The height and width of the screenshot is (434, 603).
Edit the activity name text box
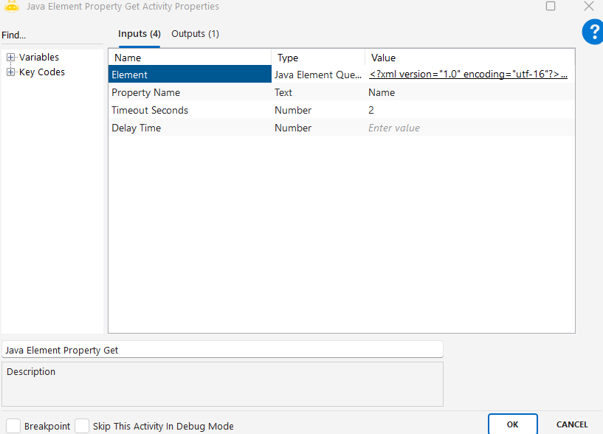(x=222, y=350)
